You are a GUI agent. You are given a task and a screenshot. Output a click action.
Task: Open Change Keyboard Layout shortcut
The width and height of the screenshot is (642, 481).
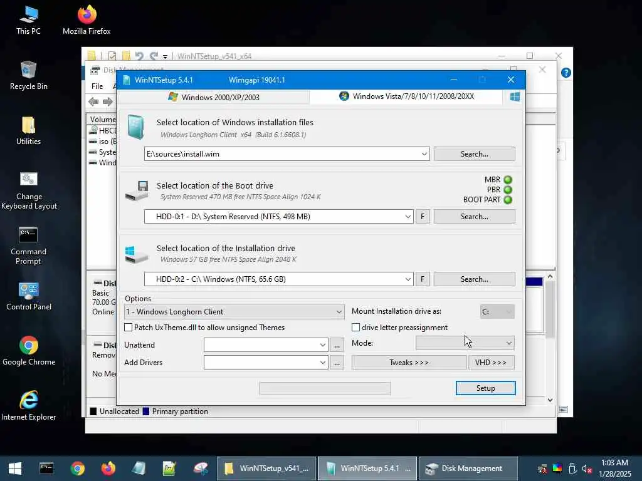click(x=29, y=190)
